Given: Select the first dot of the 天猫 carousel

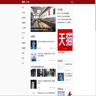Looking at the screenshot, I should pos(63,49).
